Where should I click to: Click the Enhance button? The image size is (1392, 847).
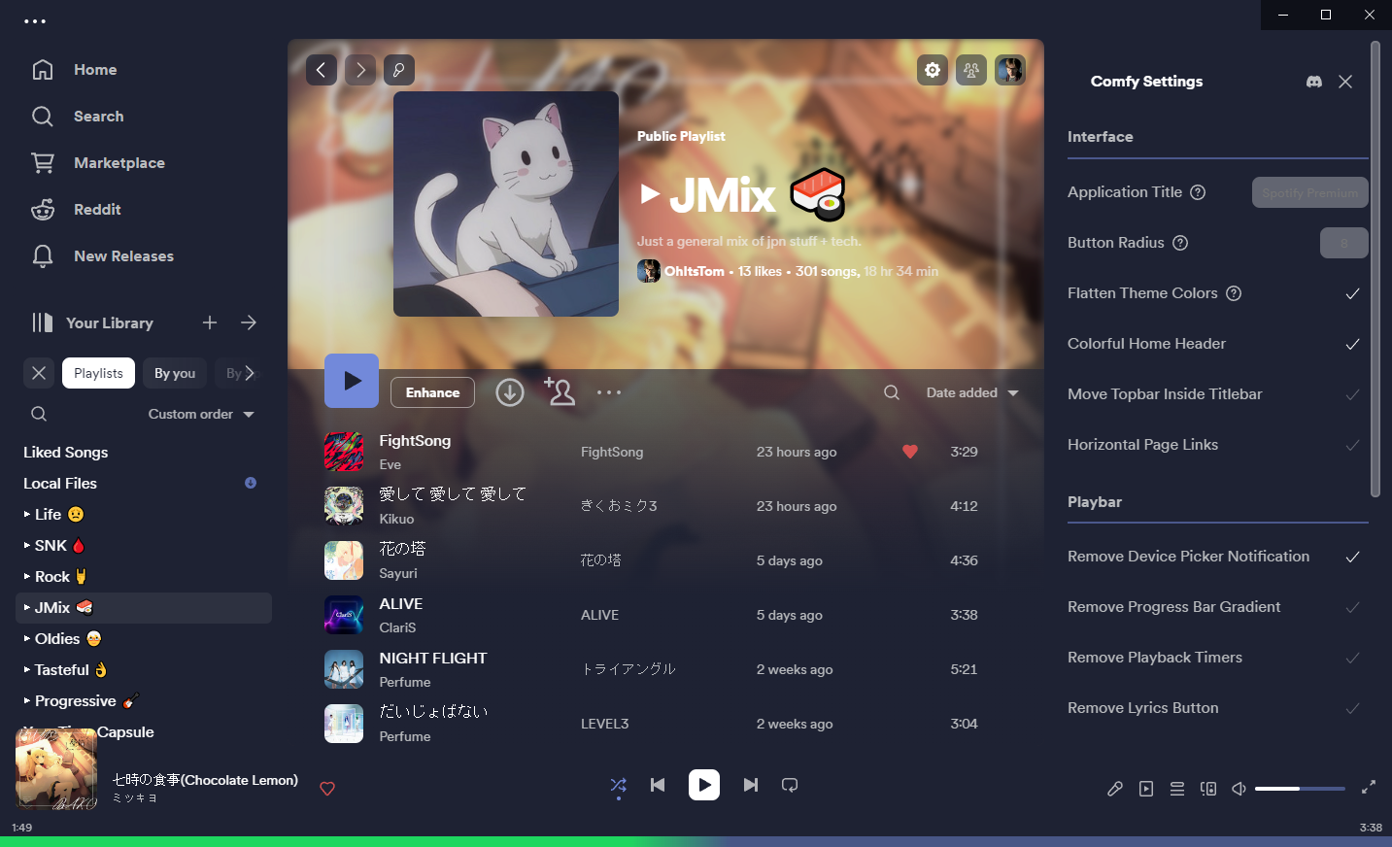432,392
